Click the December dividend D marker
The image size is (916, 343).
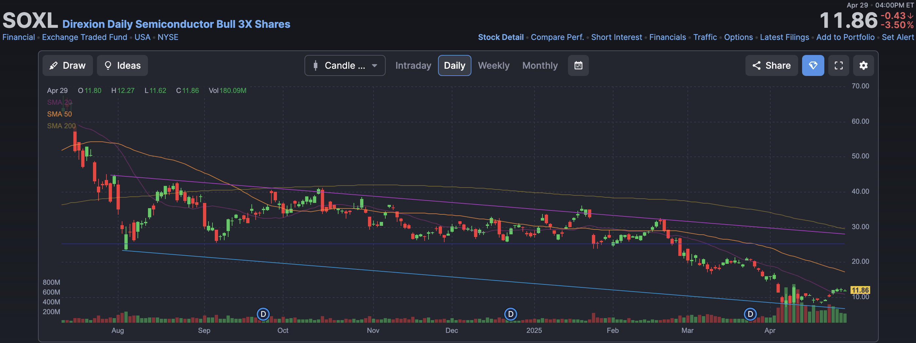tap(511, 314)
